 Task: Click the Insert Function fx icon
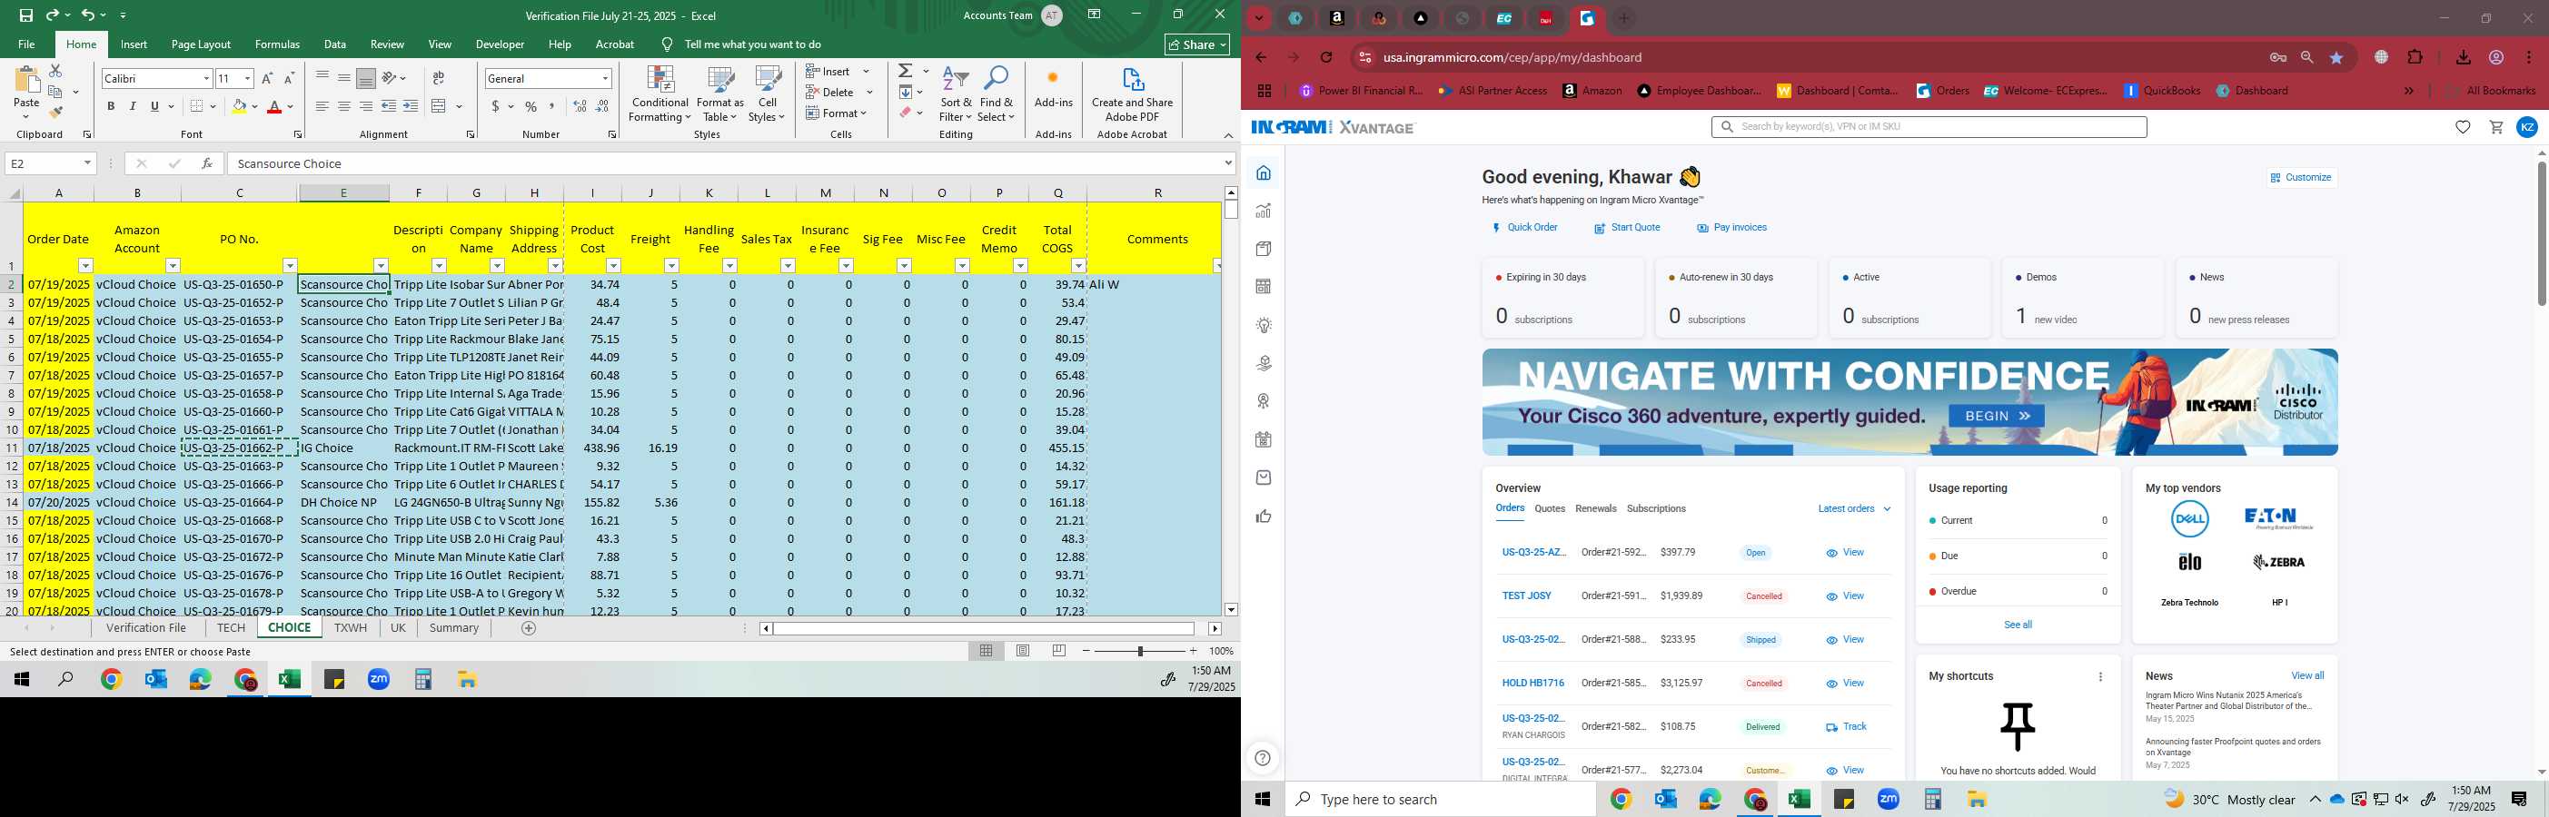pyautogui.click(x=206, y=163)
